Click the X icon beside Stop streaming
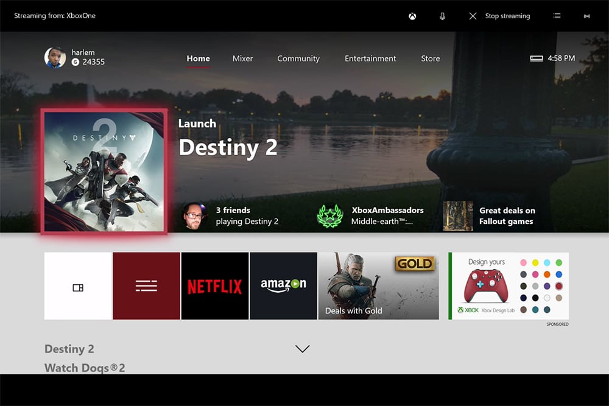Viewport: 609px width, 406px height. [x=473, y=16]
